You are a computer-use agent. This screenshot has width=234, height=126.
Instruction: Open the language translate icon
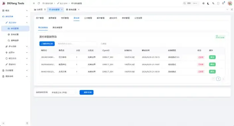[x=213, y=3]
